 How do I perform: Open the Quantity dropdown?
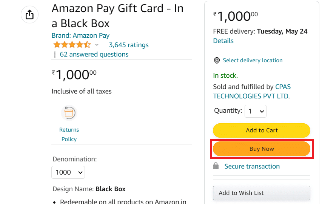pyautogui.click(x=256, y=111)
